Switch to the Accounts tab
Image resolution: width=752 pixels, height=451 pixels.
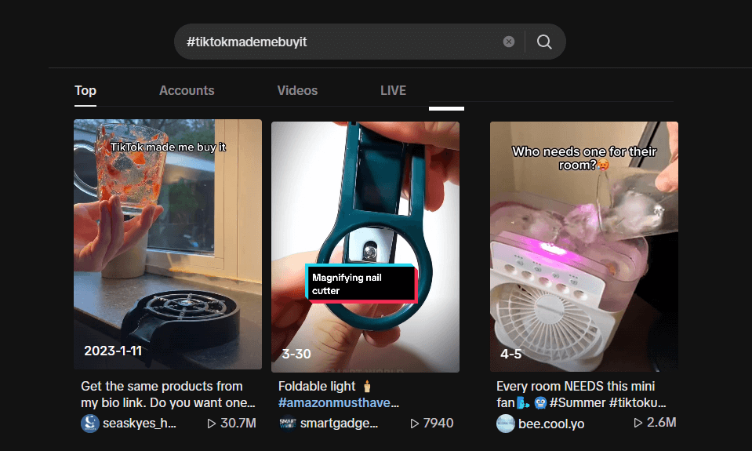[x=187, y=90]
